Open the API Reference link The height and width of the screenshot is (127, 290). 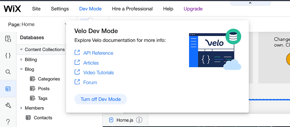click(98, 53)
